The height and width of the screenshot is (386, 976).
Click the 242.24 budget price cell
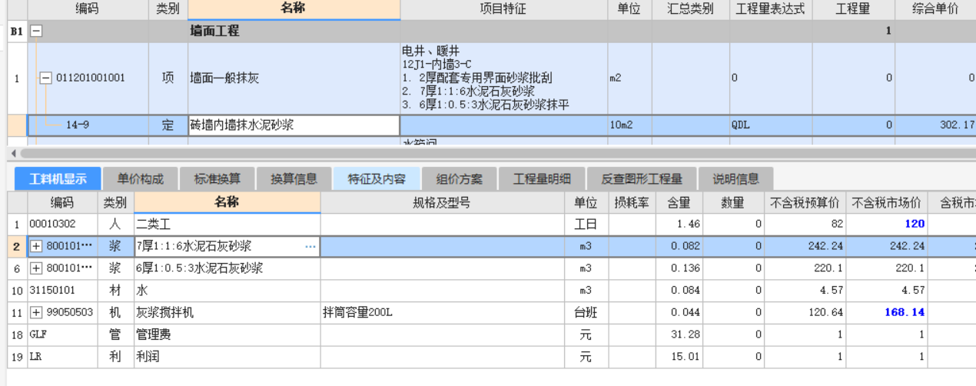point(806,246)
